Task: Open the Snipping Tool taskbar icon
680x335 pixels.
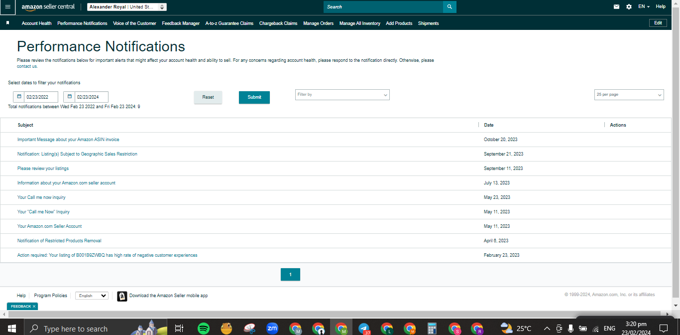Action: (249, 329)
